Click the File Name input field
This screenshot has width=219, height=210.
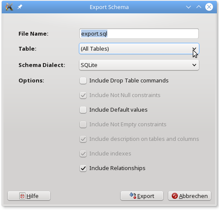[139, 33]
